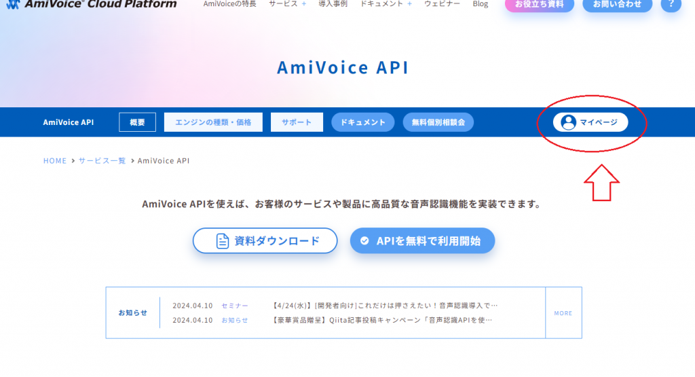Click the AmiVoice API breadcrumb text
The image size is (695, 377).
(x=164, y=160)
